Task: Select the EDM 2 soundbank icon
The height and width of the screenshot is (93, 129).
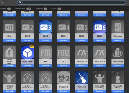Action: click(27, 27)
